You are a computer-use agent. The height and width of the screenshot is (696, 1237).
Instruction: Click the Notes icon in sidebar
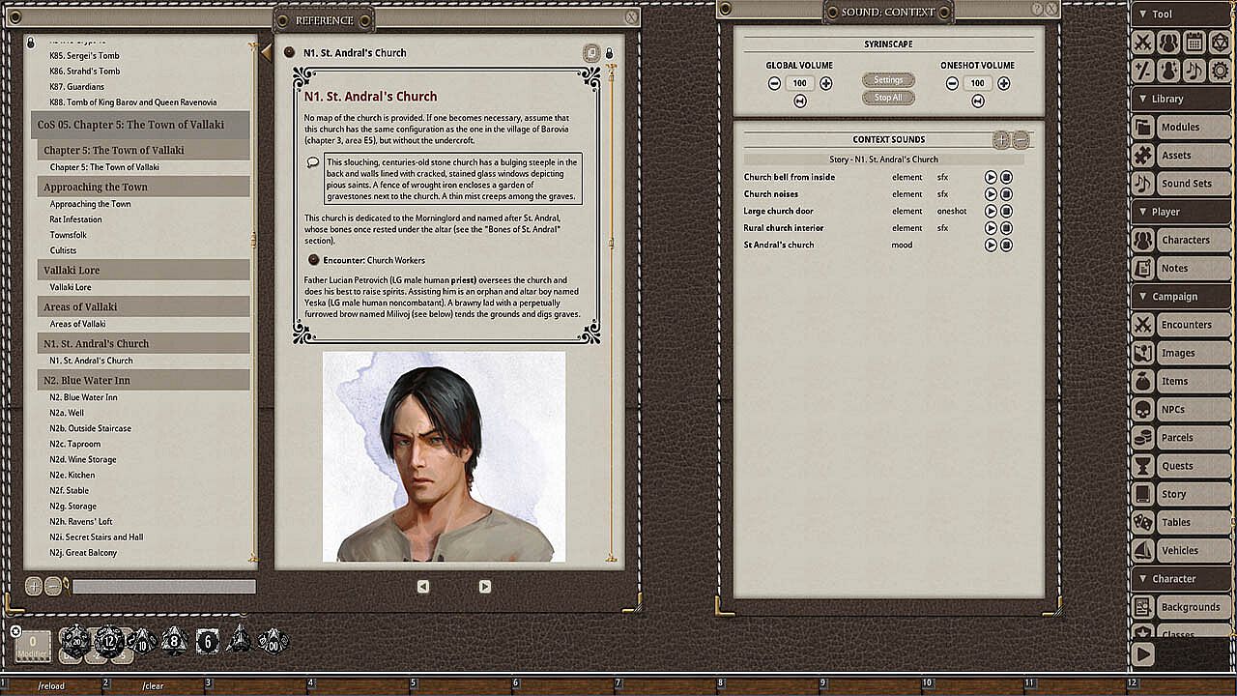click(1143, 268)
